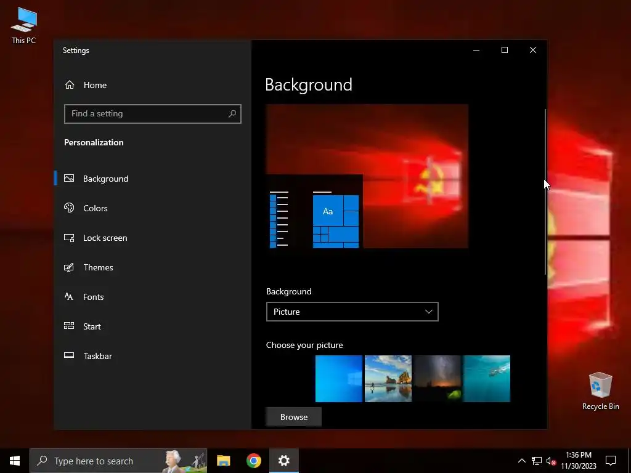Choose the beach rocks wallpaper thumbnail
Screen dimensions: 631x473
[388, 379]
